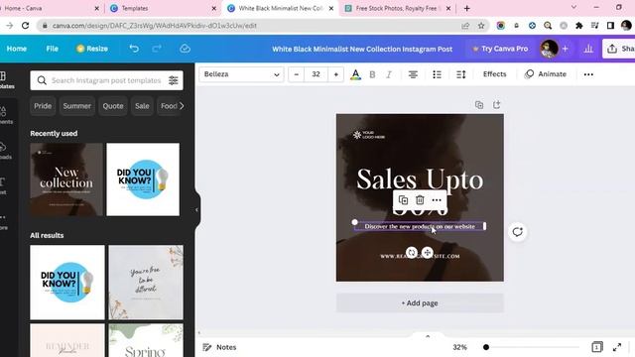
Task: Click the move handle below the text box
Action: (428, 253)
